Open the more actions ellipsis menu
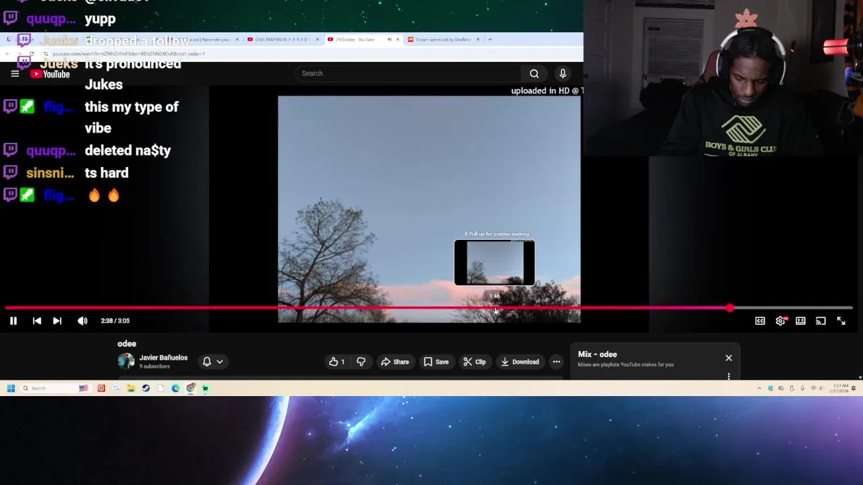The height and width of the screenshot is (485, 863). (556, 362)
